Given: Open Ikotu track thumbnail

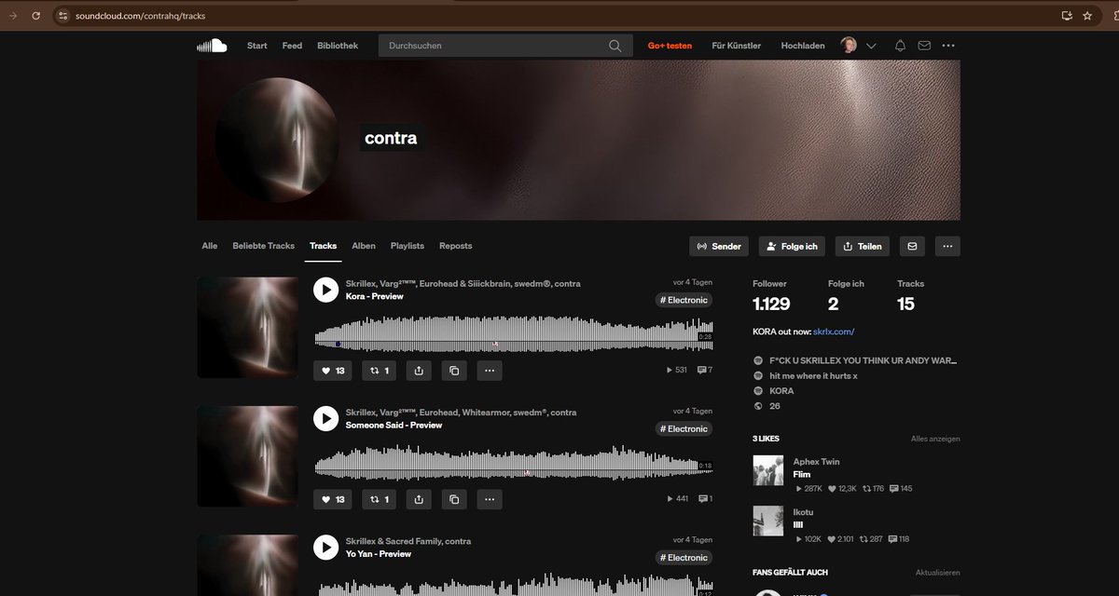Looking at the screenshot, I should [767, 521].
